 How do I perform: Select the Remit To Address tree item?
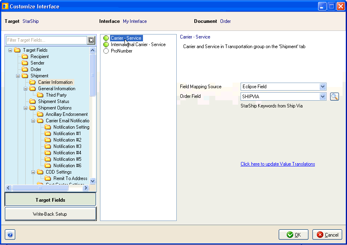[x=70, y=178]
